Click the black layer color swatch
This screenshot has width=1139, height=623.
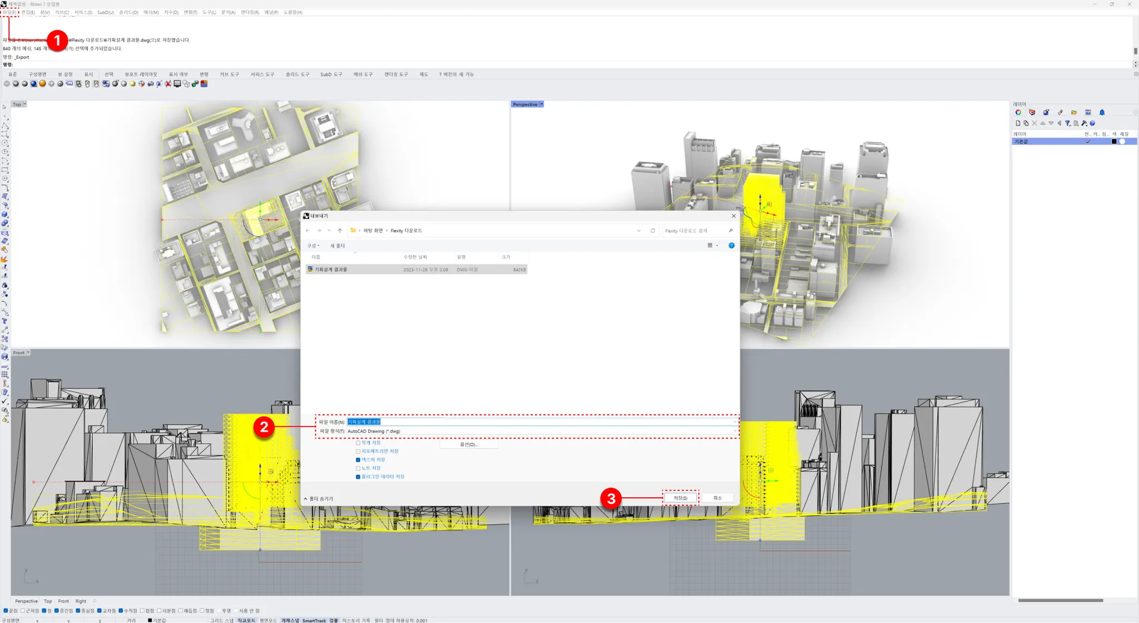pyautogui.click(x=1114, y=142)
